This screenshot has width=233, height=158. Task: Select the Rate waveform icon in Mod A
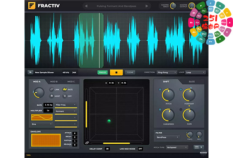(64, 89)
